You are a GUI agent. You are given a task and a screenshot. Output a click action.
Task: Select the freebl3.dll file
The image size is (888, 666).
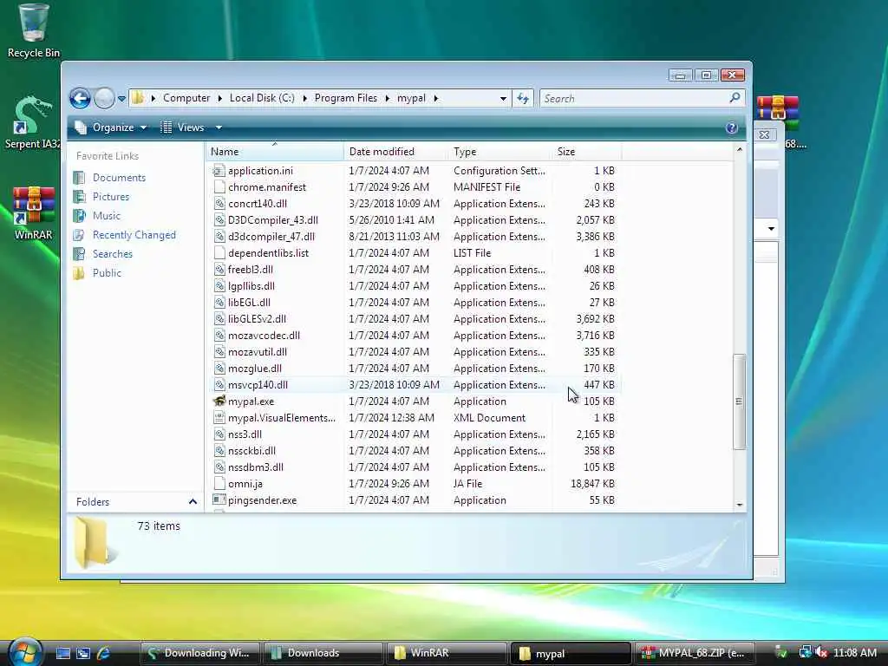(x=251, y=270)
